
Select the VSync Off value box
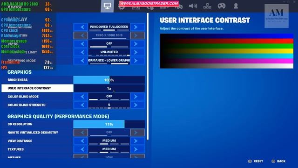pyautogui.click(x=109, y=44)
